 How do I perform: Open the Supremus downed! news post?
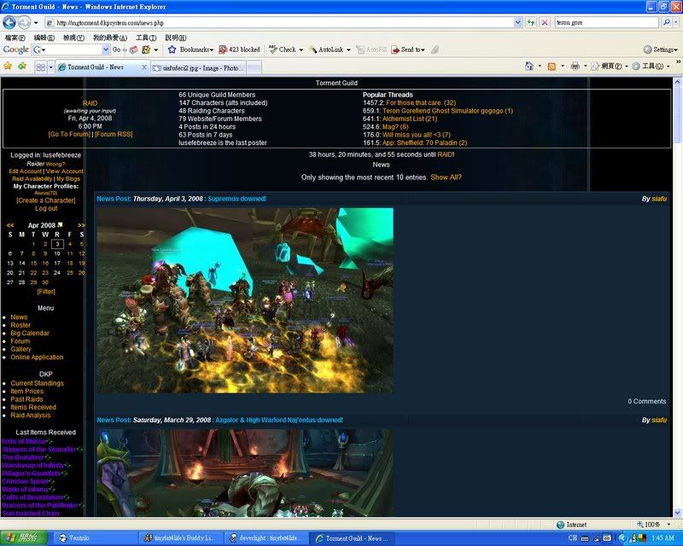236,199
